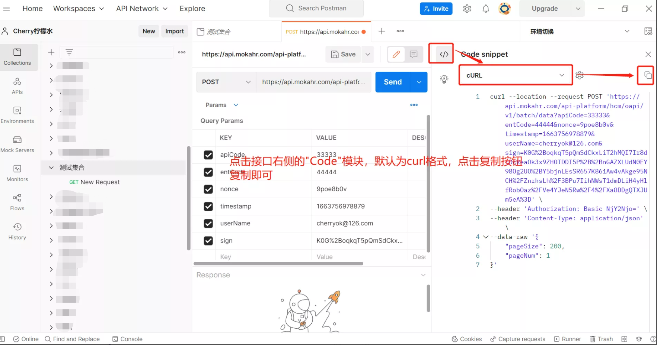Go to Explore
Screen dimensions: 657x345
click(x=192, y=9)
